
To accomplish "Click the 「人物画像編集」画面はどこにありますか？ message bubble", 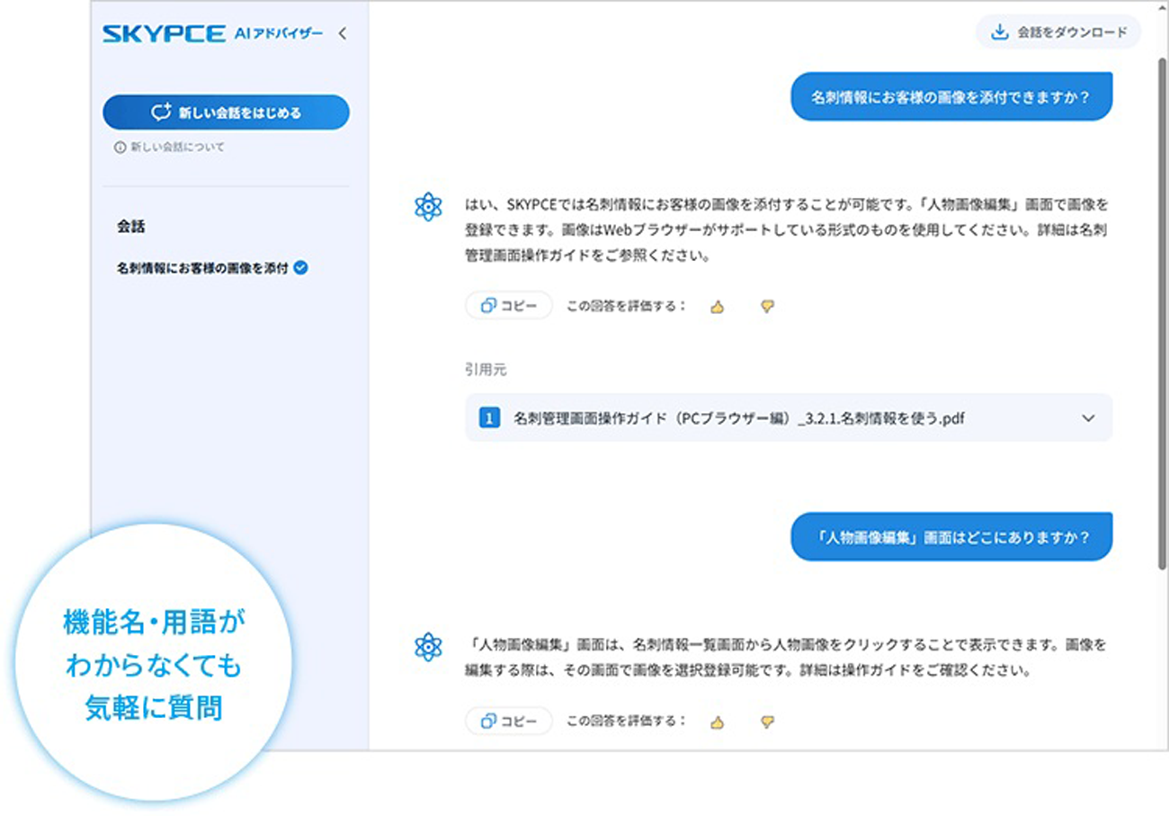I will point(950,537).
